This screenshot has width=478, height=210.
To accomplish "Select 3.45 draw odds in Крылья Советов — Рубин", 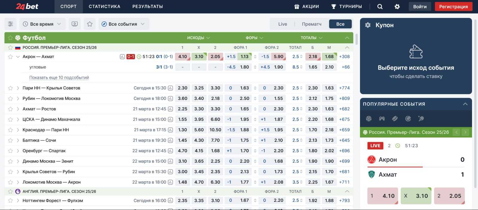I will [199, 171].
